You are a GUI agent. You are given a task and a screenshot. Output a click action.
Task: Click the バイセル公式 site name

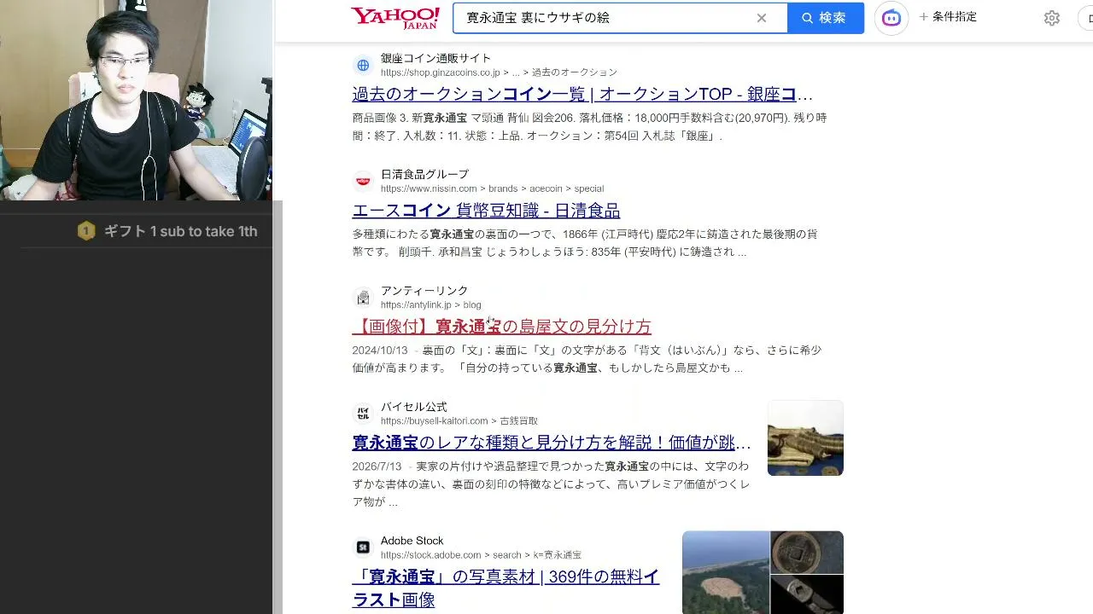(x=414, y=407)
